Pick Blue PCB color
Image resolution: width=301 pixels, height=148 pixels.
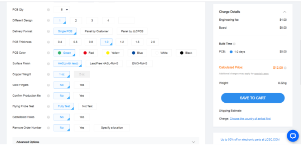tap(137, 53)
